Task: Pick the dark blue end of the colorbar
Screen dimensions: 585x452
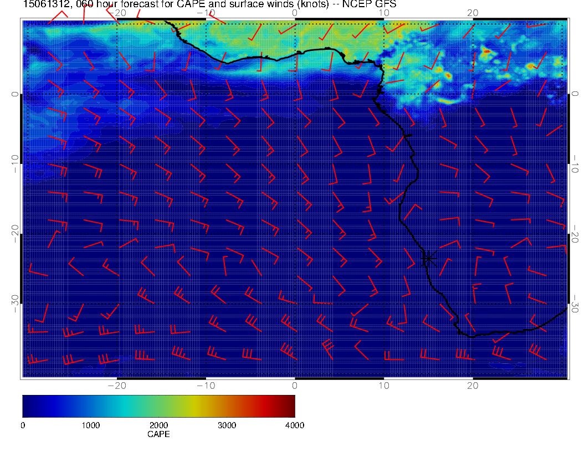Action: (26, 405)
